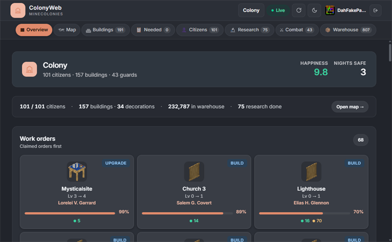Click the Nights Safe value 3
This screenshot has height=242, width=392.
pyautogui.click(x=363, y=72)
